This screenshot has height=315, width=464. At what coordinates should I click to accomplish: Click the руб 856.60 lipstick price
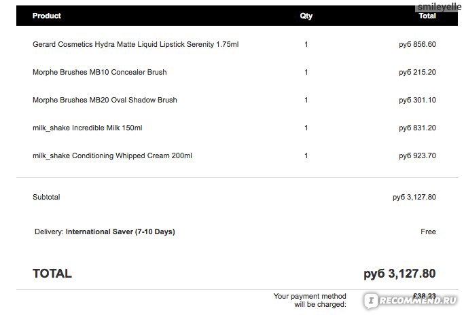click(417, 44)
